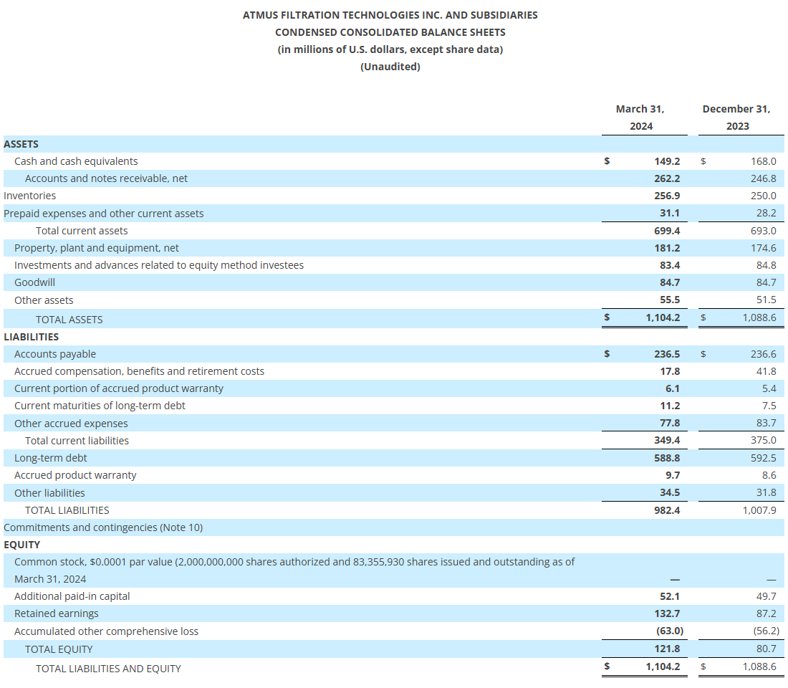Viewport: 788px width, 688px height.
Task: Select 'Property, plant and equipment, net' label
Action: click(97, 248)
